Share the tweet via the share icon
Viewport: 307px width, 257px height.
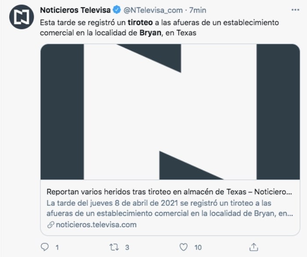(253, 247)
